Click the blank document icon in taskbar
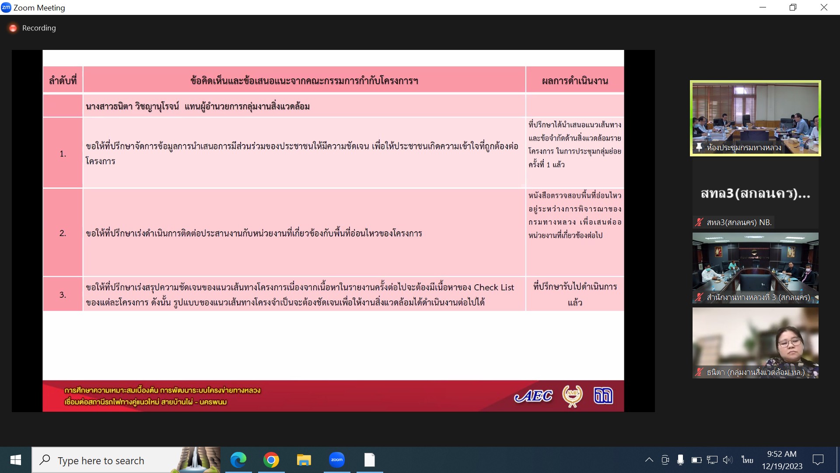 [370, 460]
